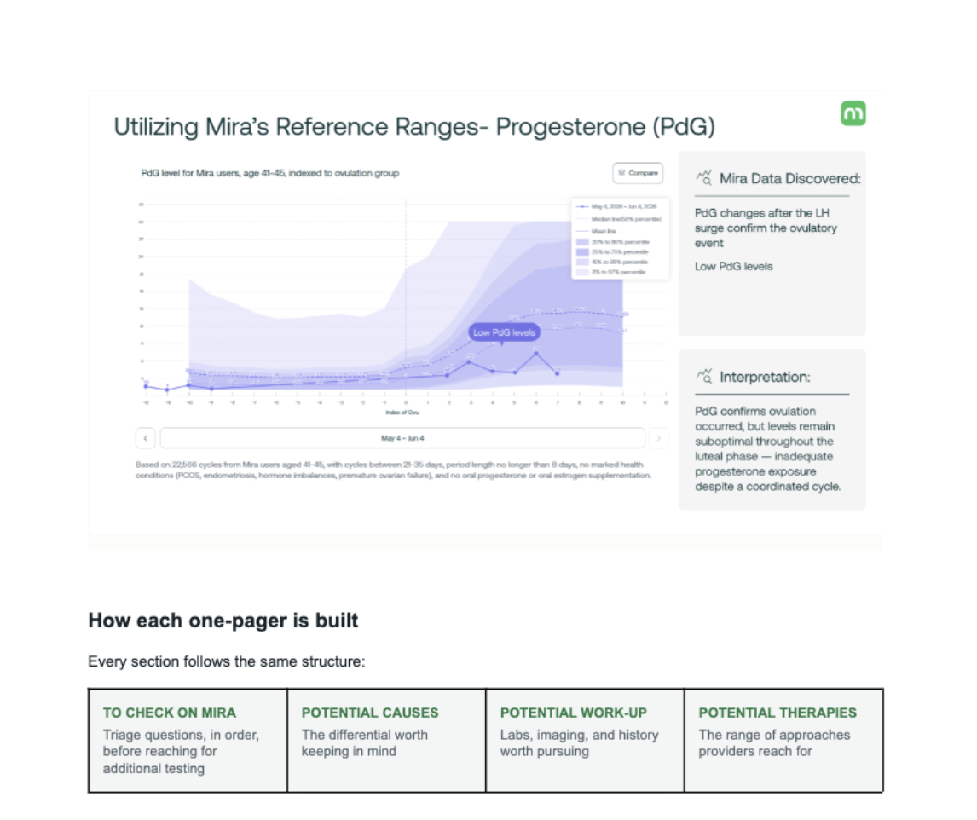Click the slide title 'Utilizing Mira's Reference Ranges'

[413, 127]
